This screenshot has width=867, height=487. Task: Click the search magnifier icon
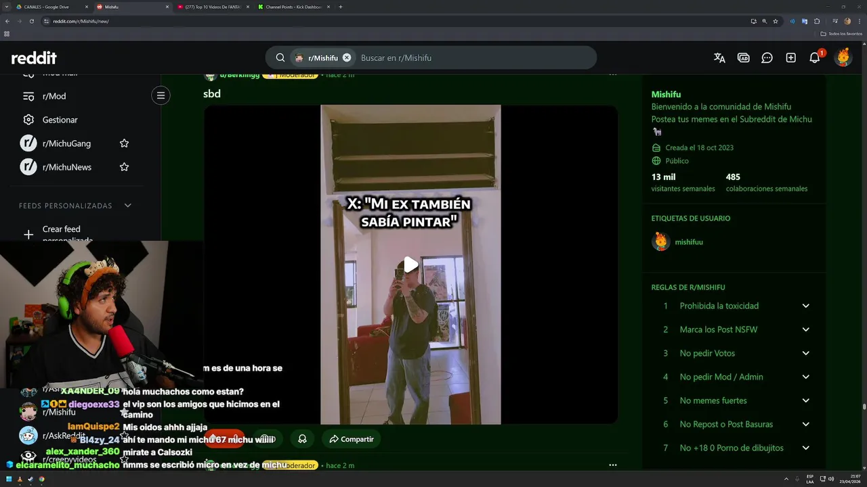(280, 58)
